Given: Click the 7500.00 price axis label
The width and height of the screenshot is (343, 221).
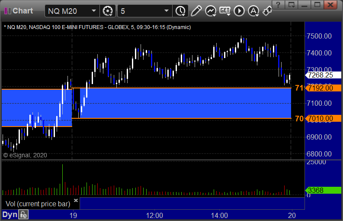Looking at the screenshot, I should point(319,36).
